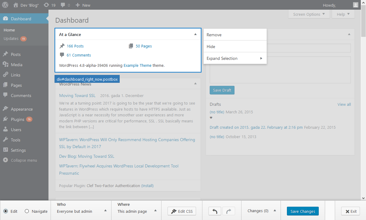366x220 pixels.
Task: Click the Pages icon in sidebar
Action: (x=5, y=85)
